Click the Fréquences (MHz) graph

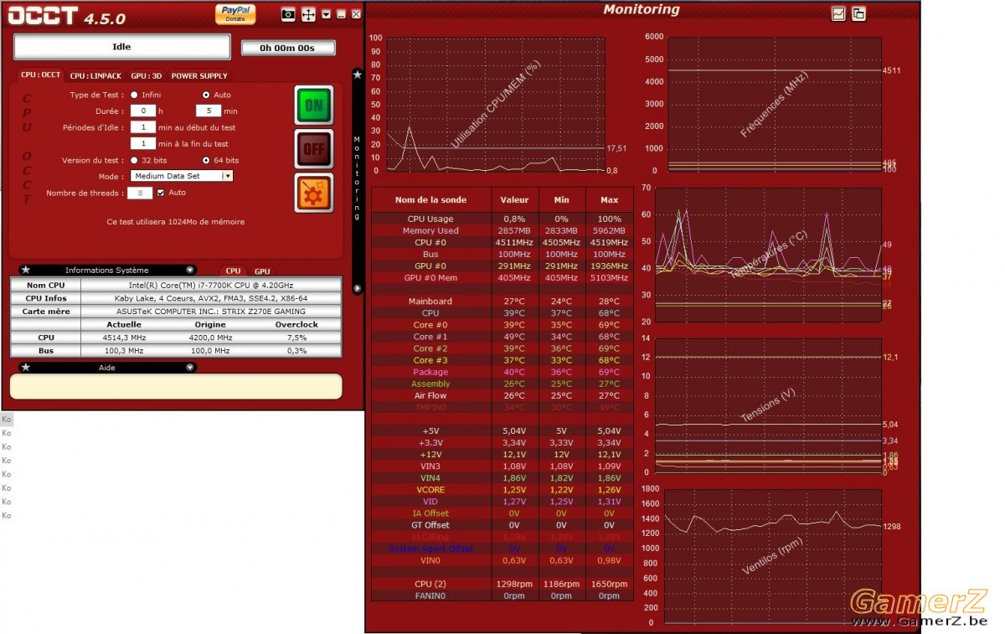[x=774, y=104]
